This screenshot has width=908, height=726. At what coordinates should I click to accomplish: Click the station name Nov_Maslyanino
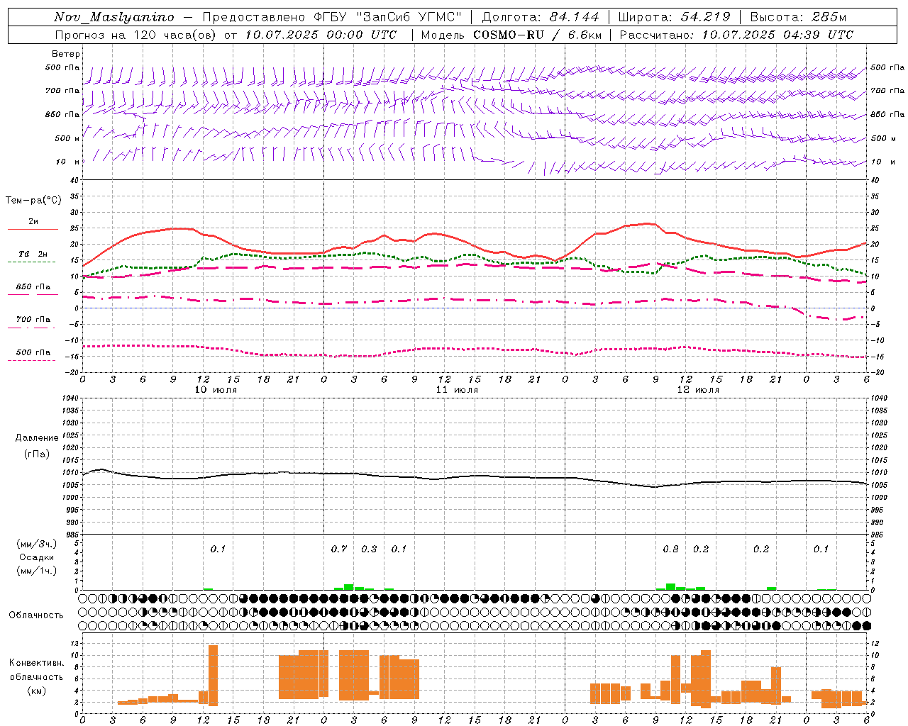pos(114,17)
